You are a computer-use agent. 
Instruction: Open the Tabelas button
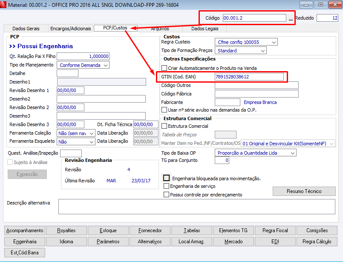coord(192,230)
